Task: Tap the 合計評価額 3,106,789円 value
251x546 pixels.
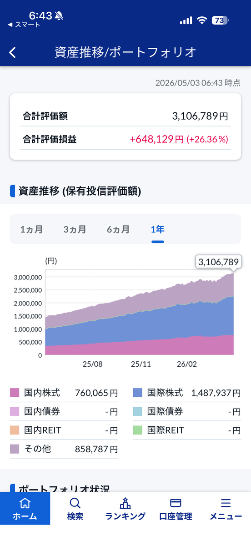Action: click(200, 116)
